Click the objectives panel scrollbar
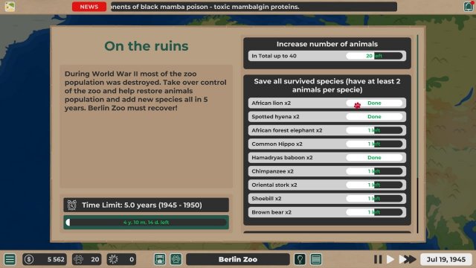Viewport: 476px width, 268px height. coord(418,134)
